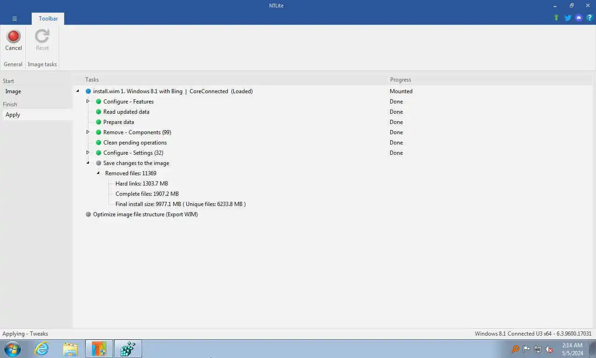Click the Mounted progress value

pos(401,91)
